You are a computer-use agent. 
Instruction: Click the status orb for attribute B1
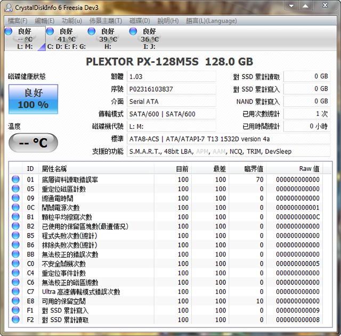(x=15, y=217)
